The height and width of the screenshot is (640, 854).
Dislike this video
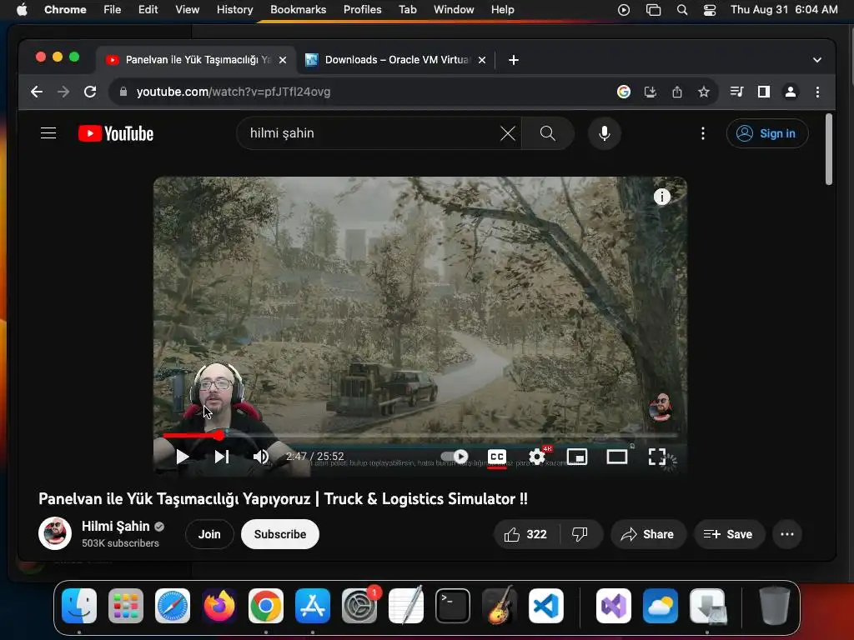click(x=580, y=534)
